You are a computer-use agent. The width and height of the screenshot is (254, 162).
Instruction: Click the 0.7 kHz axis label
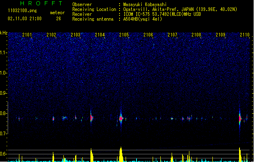coord(4,134)
